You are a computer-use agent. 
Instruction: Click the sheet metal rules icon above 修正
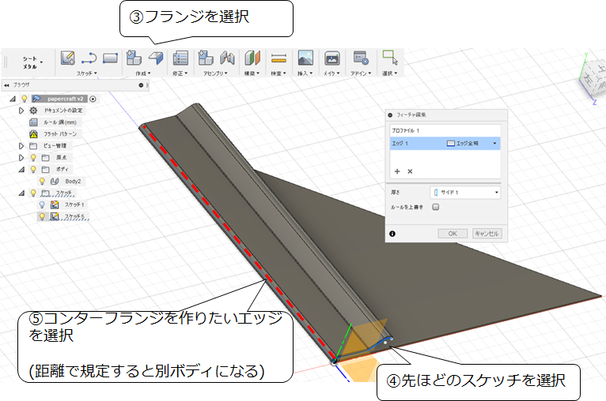pos(180,58)
